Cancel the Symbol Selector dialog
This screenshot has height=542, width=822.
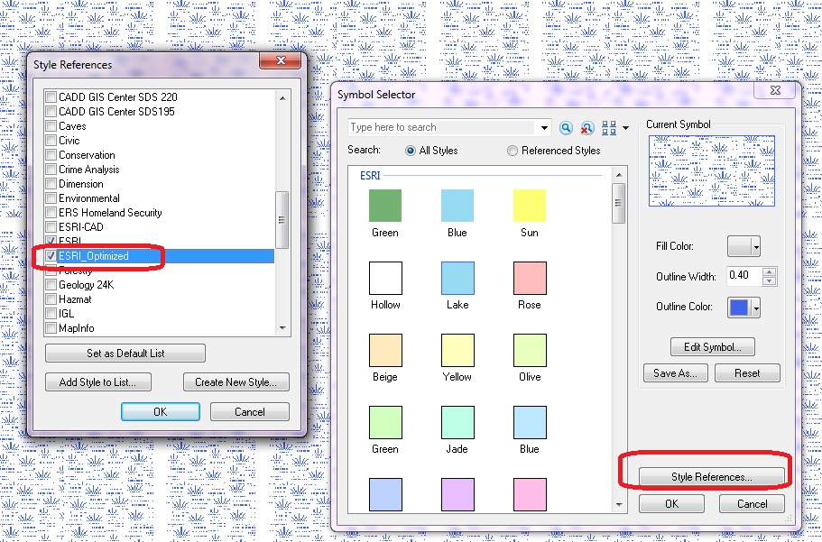pyautogui.click(x=752, y=504)
